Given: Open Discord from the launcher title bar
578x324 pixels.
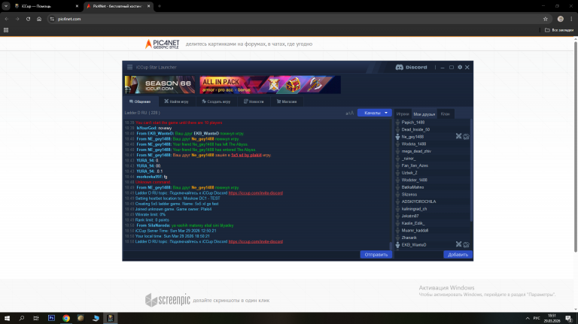Looking at the screenshot, I should click(x=411, y=68).
